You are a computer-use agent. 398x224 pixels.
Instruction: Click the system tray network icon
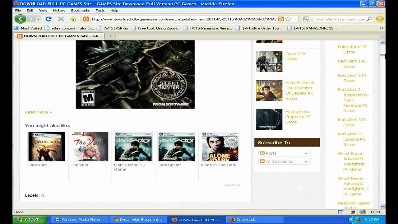point(358,220)
